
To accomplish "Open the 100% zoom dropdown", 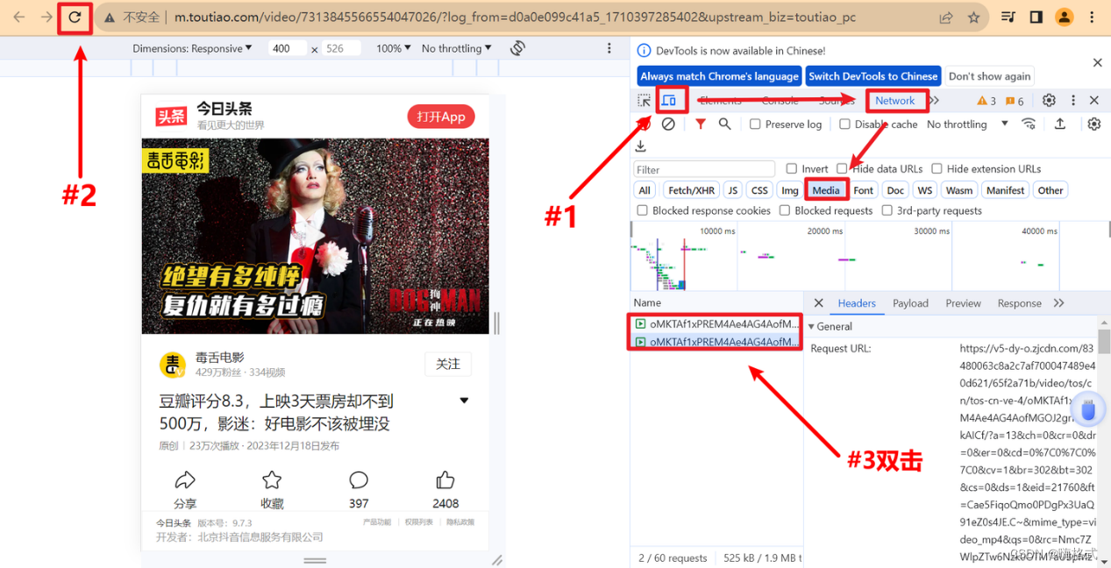I will click(393, 48).
